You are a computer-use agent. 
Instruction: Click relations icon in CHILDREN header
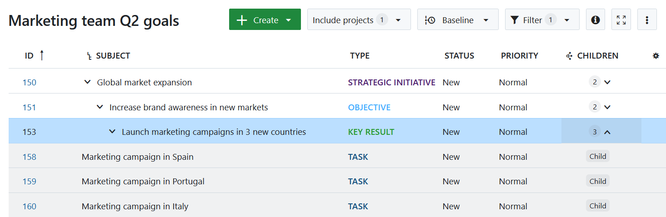tap(569, 56)
